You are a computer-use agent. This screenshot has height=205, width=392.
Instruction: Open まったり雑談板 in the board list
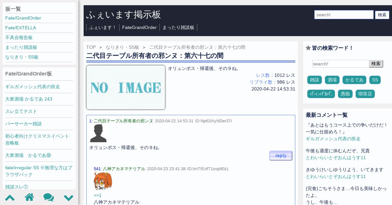pyautogui.click(x=21, y=47)
